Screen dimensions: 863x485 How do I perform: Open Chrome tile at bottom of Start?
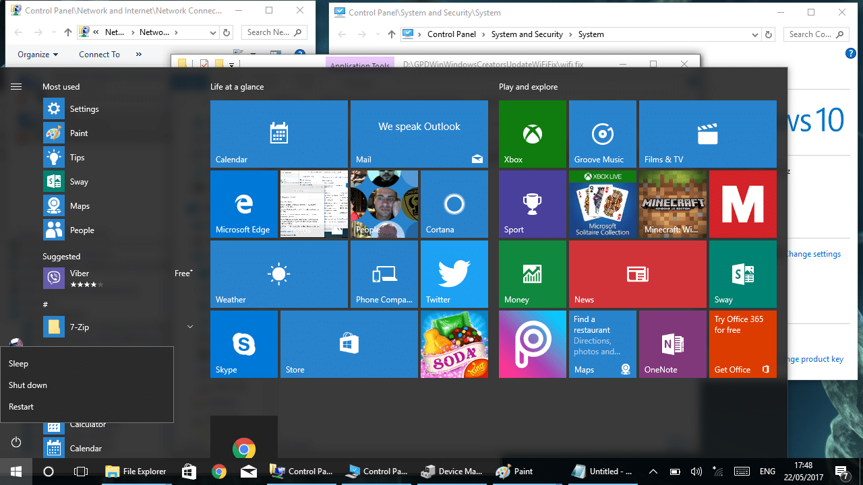click(244, 438)
